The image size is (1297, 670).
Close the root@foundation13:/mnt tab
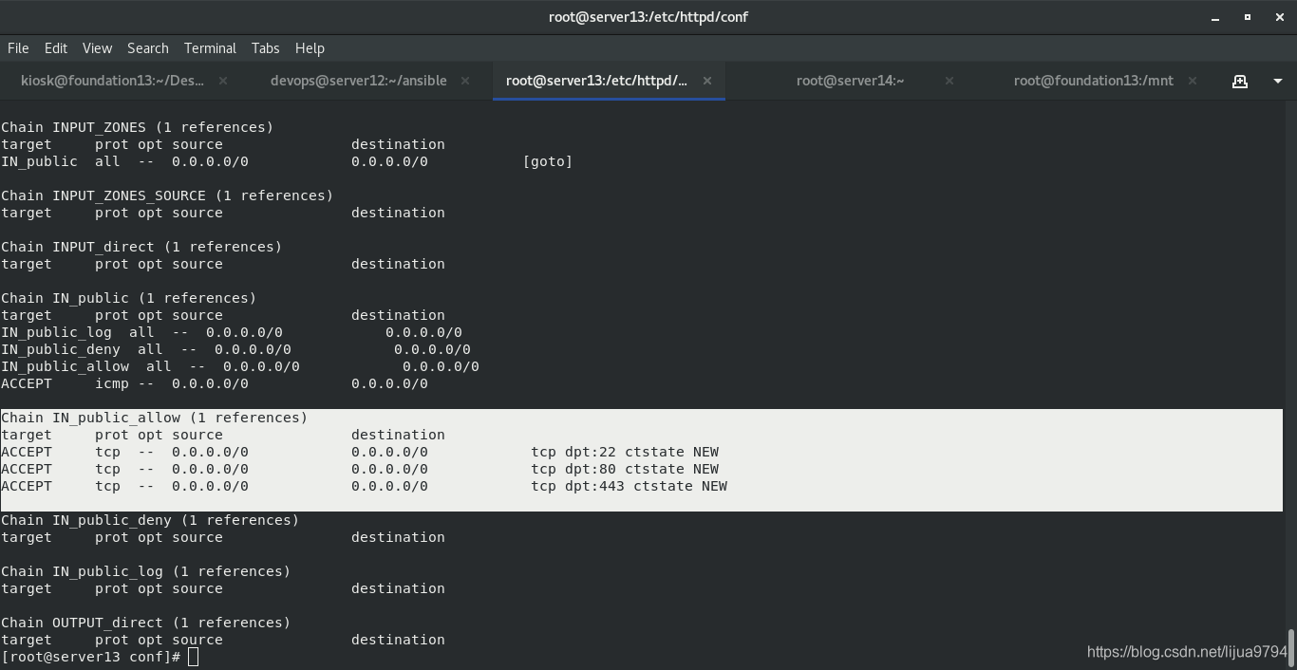(x=1193, y=81)
